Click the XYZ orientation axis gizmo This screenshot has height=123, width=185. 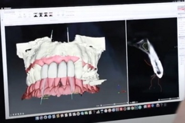[120, 89]
